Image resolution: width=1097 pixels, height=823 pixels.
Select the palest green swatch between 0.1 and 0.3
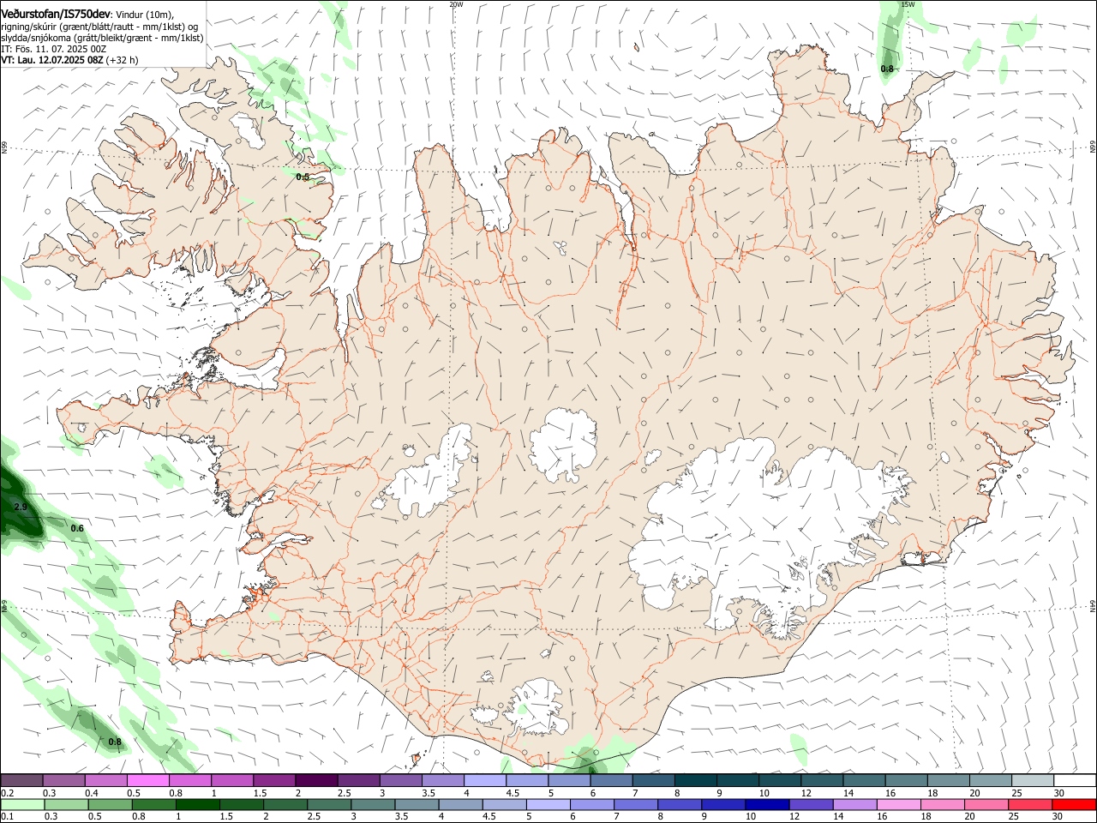22,804
